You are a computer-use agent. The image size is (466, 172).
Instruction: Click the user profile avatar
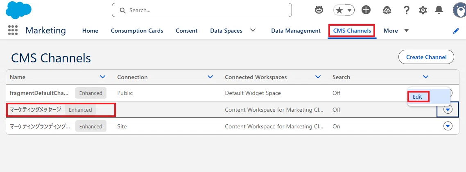click(459, 10)
